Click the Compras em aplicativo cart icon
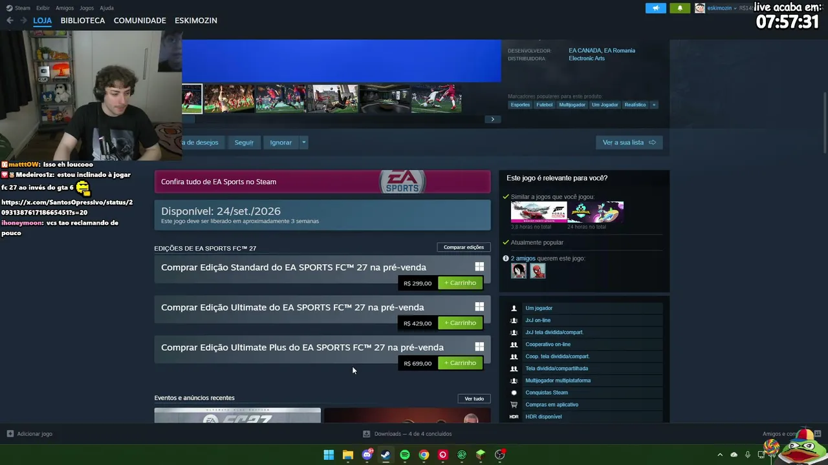Image resolution: width=828 pixels, height=465 pixels. coord(514,405)
